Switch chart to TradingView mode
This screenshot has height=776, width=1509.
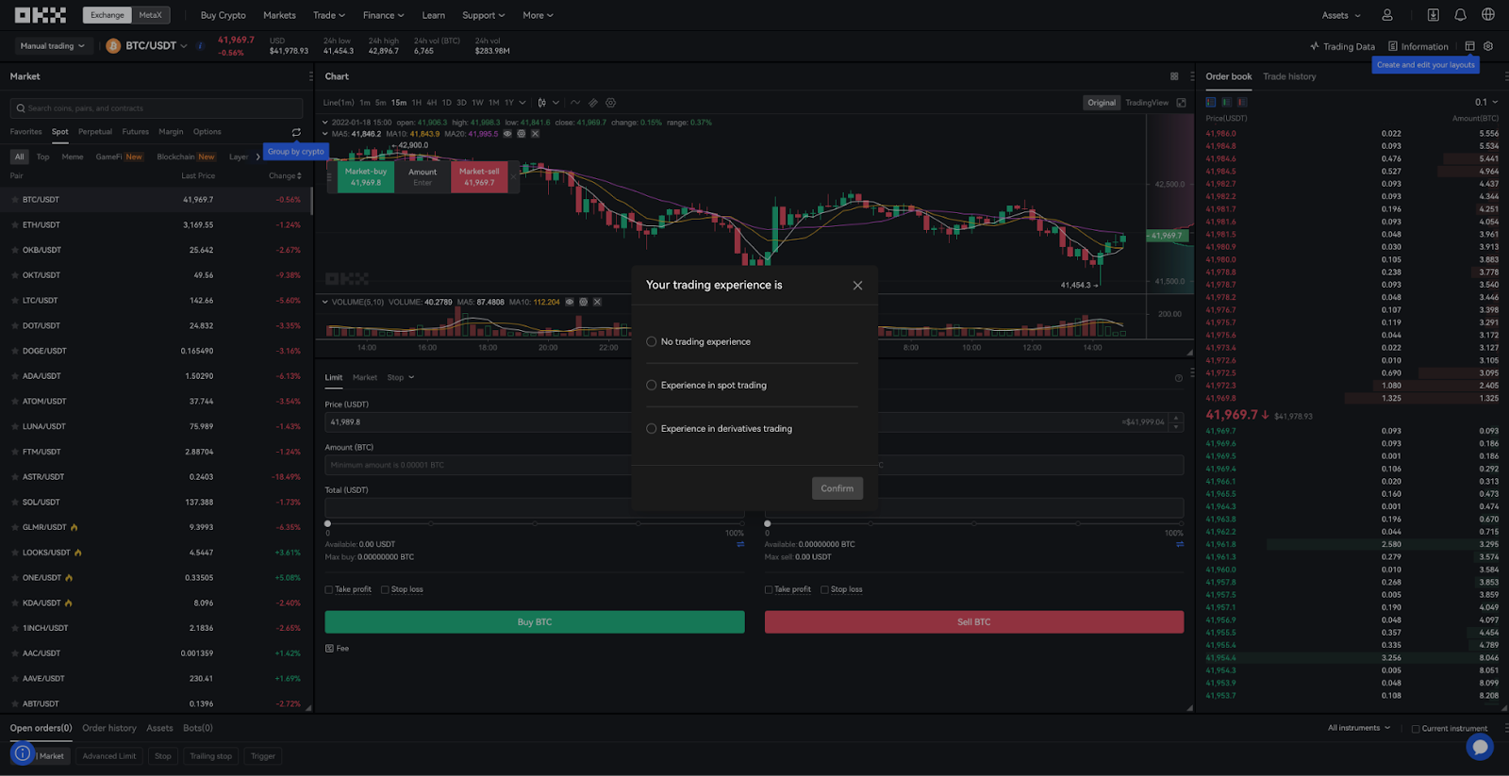click(x=1147, y=103)
